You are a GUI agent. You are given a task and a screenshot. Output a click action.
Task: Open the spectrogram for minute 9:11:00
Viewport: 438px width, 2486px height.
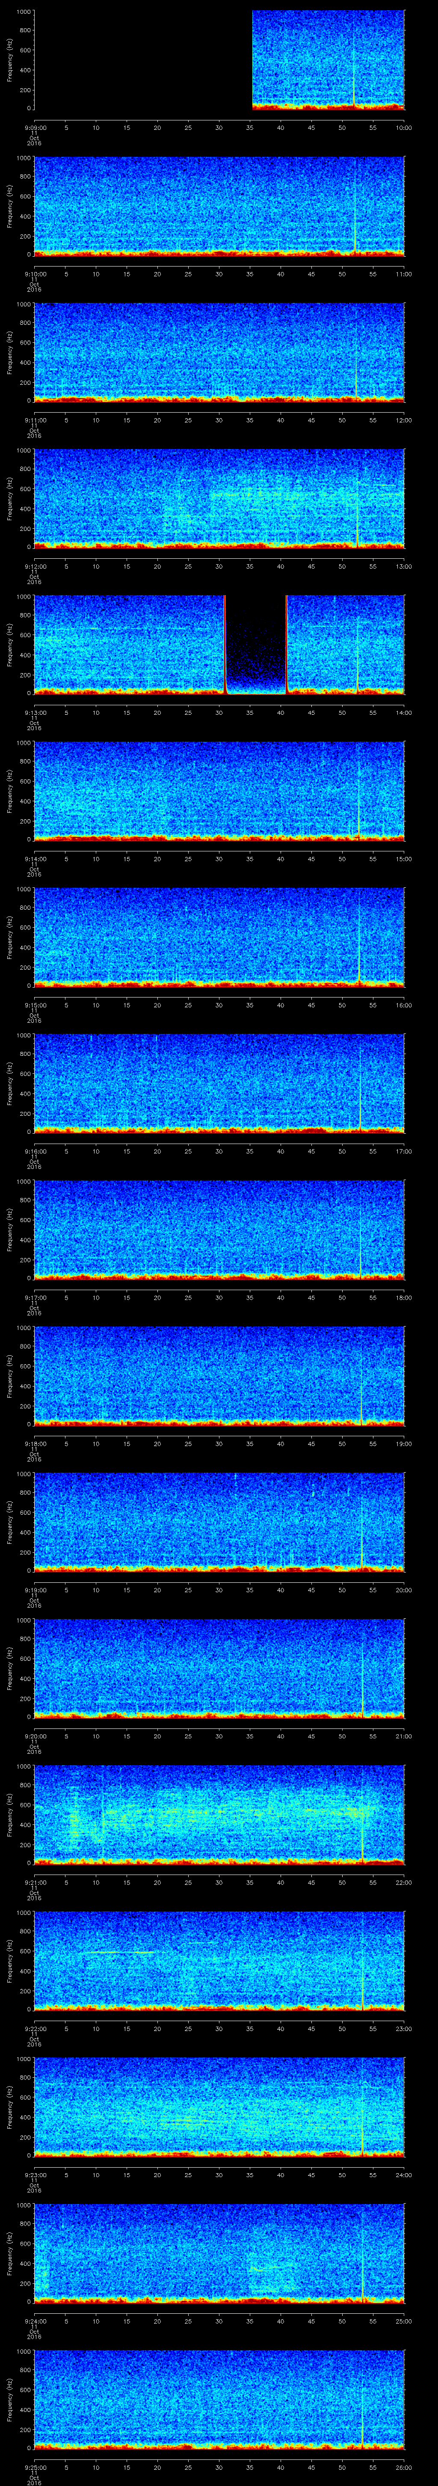(x=219, y=352)
